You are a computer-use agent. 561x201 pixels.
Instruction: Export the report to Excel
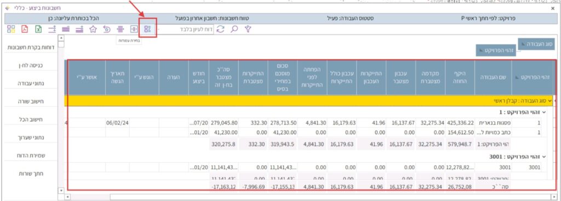point(38,29)
